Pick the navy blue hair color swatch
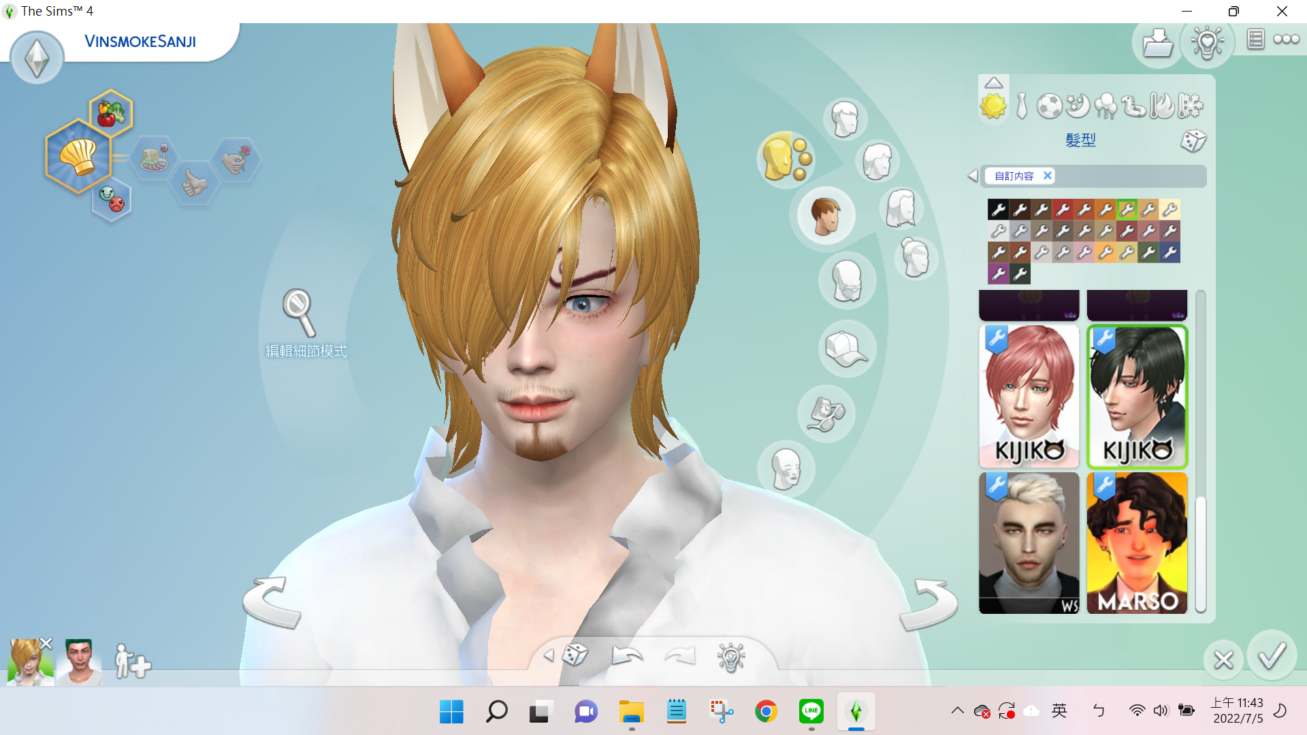Viewport: 1307px width, 735px height. click(1169, 252)
